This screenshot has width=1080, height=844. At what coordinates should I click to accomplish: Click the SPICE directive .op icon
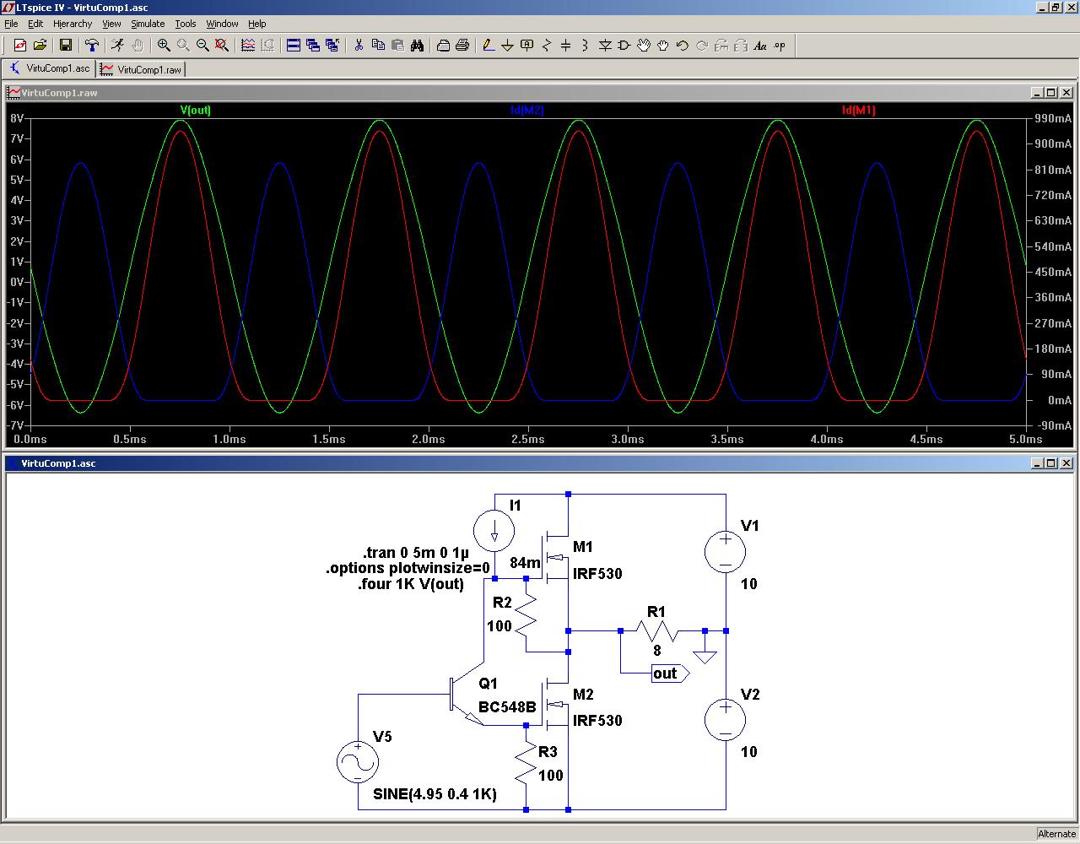[780, 46]
